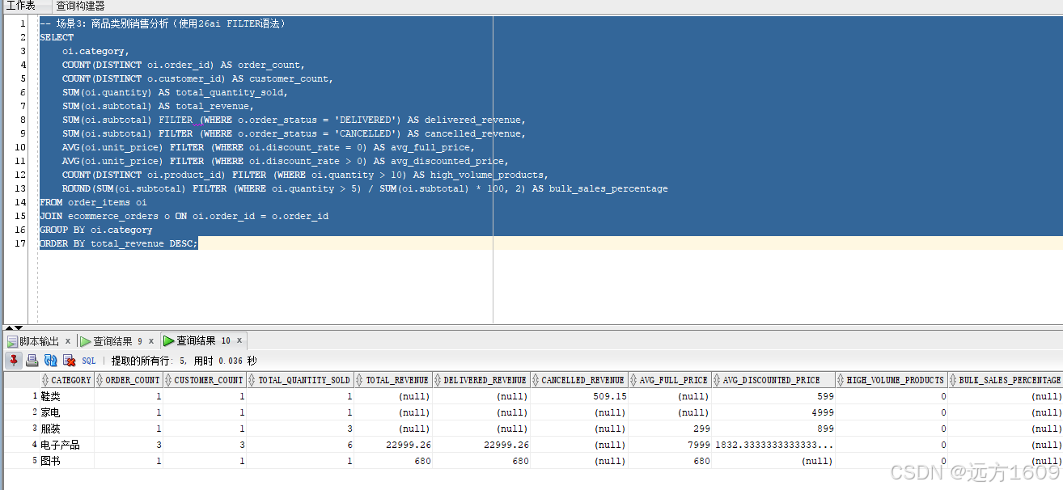The width and height of the screenshot is (1063, 490).
Task: Click the 599 discounted price cell
Action: click(773, 396)
